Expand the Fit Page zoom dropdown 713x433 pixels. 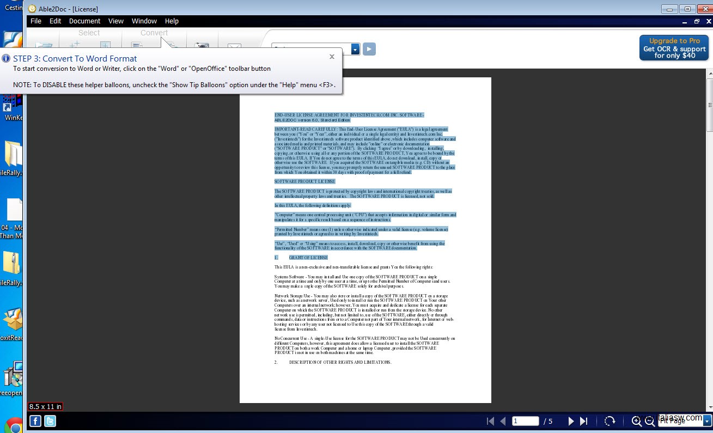click(707, 421)
